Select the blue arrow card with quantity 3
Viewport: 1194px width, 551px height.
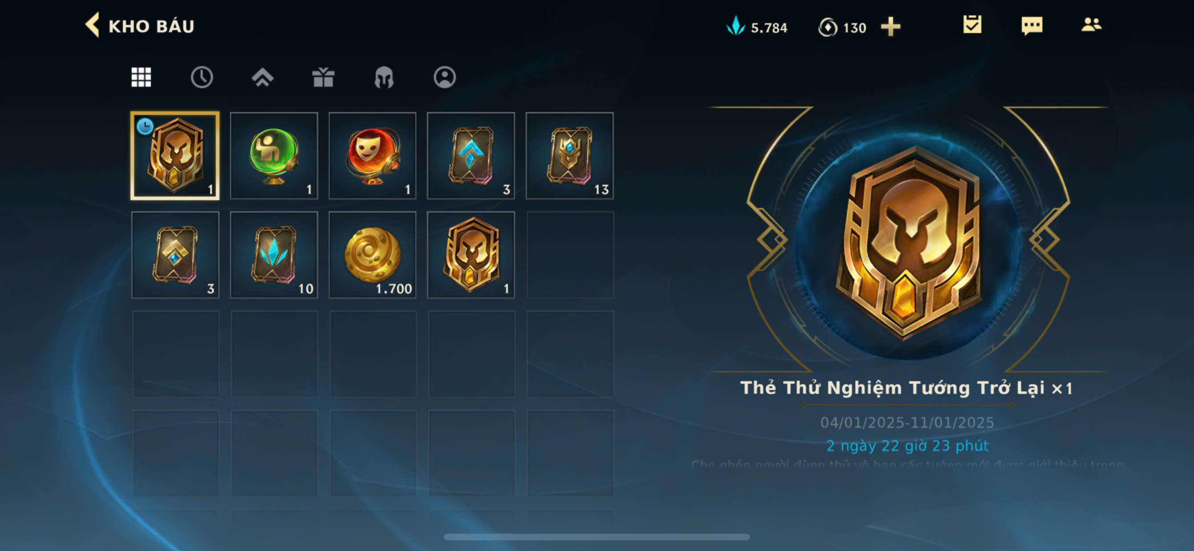coord(471,156)
